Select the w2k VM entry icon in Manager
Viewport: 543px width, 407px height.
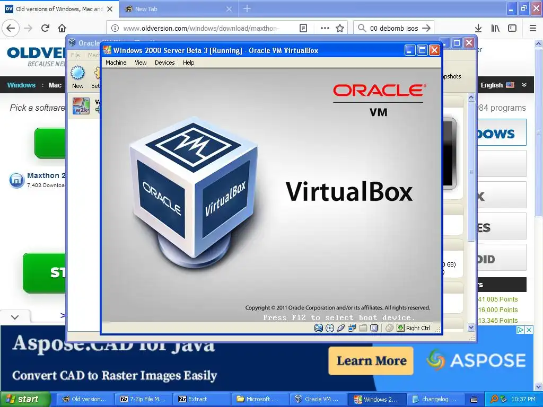(81, 106)
